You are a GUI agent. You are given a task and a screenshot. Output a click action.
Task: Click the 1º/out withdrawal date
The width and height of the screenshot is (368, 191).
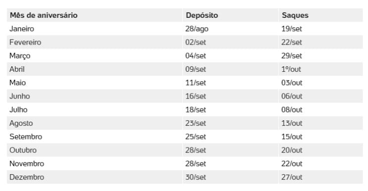click(x=291, y=69)
